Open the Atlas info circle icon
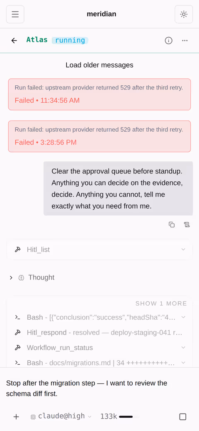199x431 pixels. pos(168,41)
